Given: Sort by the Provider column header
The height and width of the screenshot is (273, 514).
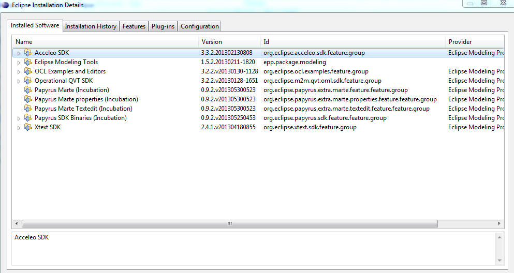Looking at the screenshot, I should click(x=475, y=42).
